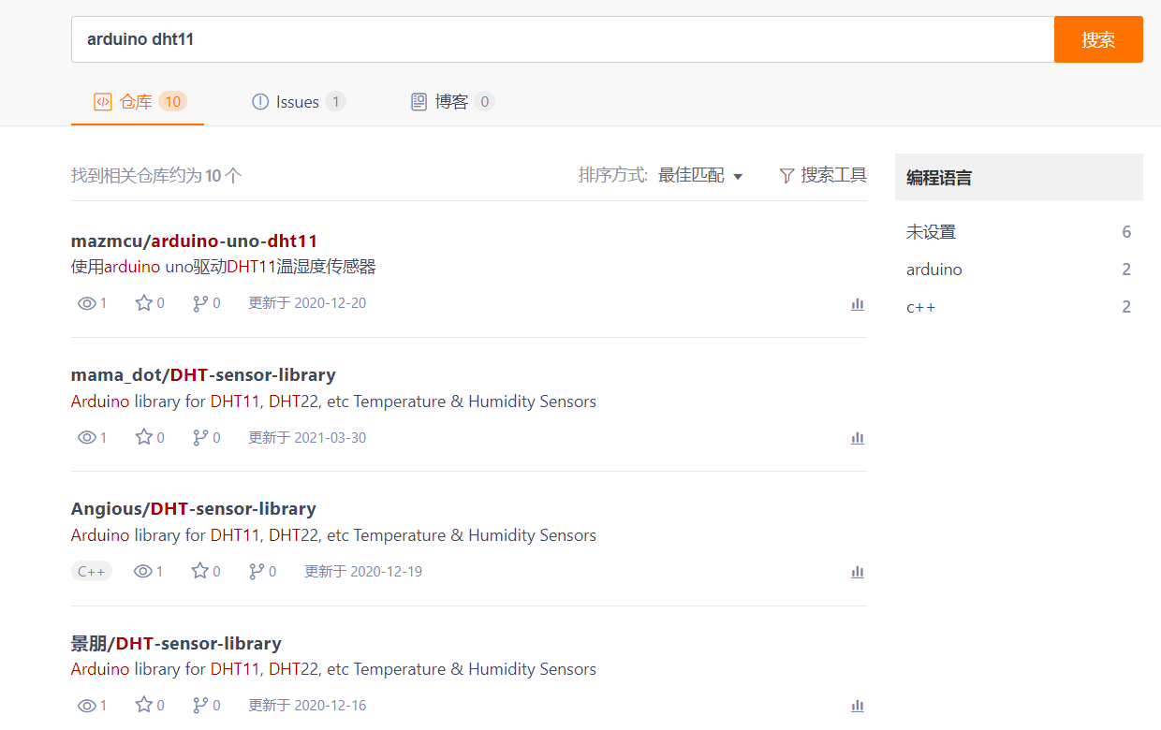
Task: Click star icon for 景朋 repository
Action: coord(143,706)
